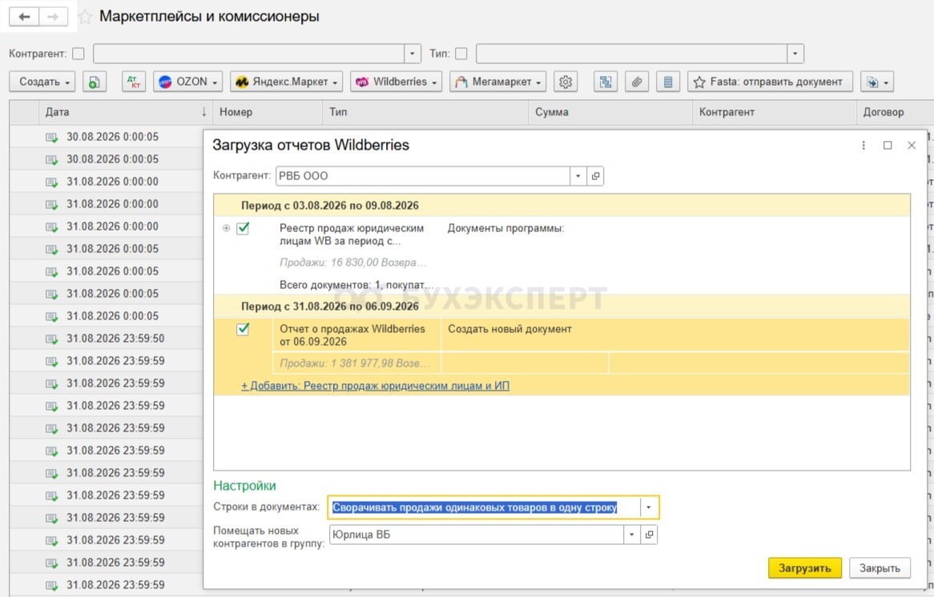Click the green create-by-copy document icon

point(94,82)
